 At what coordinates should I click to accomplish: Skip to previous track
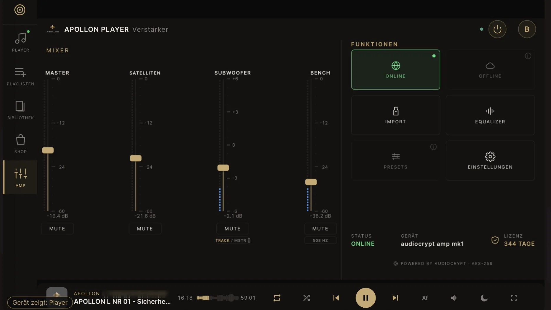(336, 298)
